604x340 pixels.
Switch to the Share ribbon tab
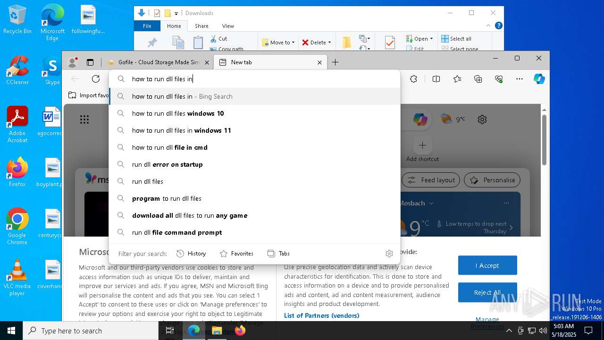click(x=201, y=26)
